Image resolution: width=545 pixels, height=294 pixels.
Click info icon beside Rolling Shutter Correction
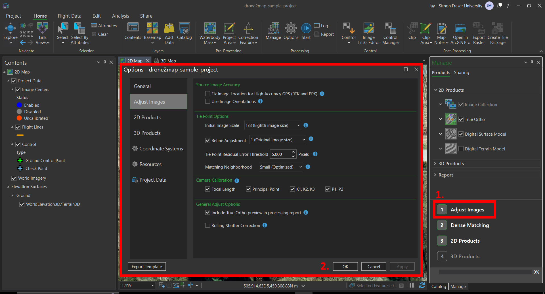[265, 225]
